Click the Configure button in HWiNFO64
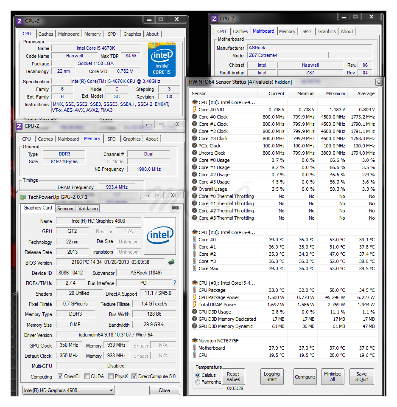The image size is (397, 407). pos(305,377)
